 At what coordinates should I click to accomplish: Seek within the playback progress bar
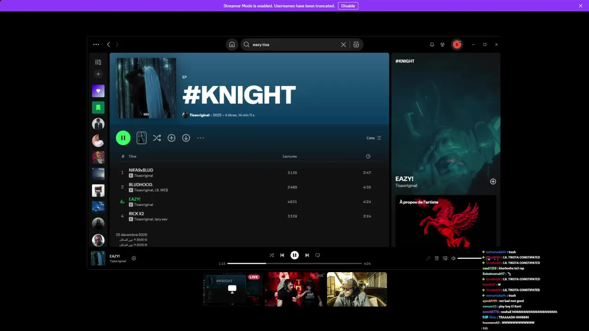(294, 263)
